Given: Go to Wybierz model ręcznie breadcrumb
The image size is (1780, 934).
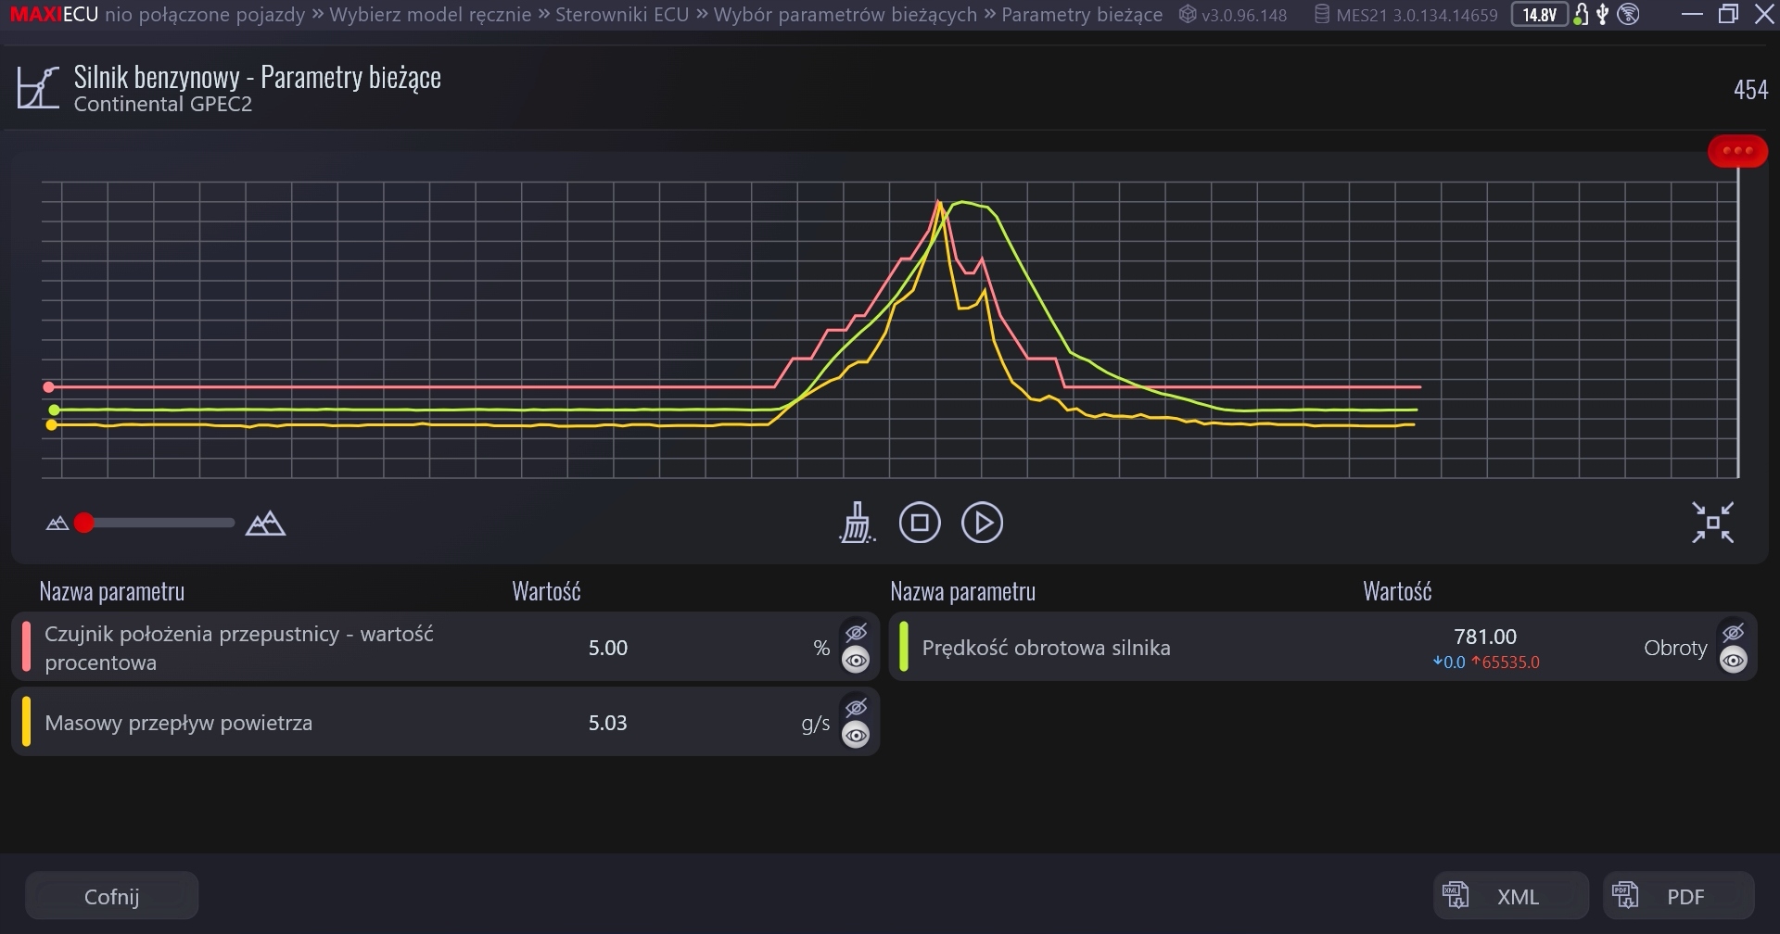Looking at the screenshot, I should pos(430,15).
